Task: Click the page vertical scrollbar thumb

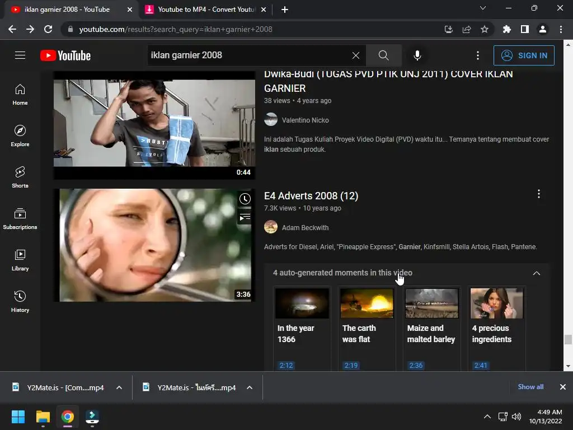Action: pos(568,340)
